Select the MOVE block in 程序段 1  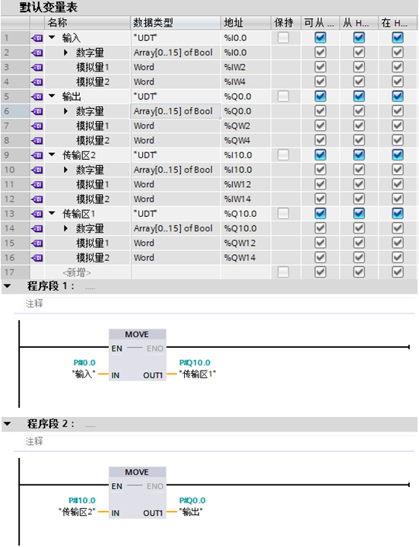coord(138,355)
